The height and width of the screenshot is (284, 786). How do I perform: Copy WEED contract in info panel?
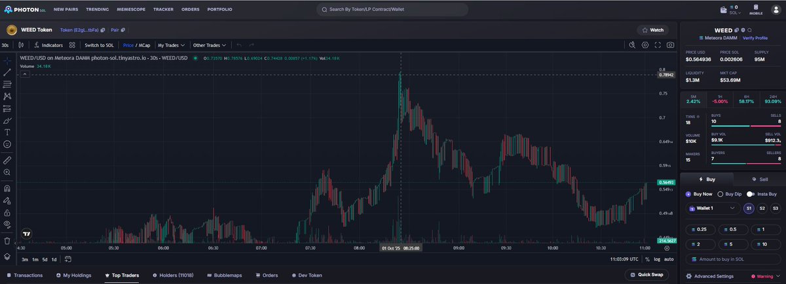pyautogui.click(x=736, y=30)
